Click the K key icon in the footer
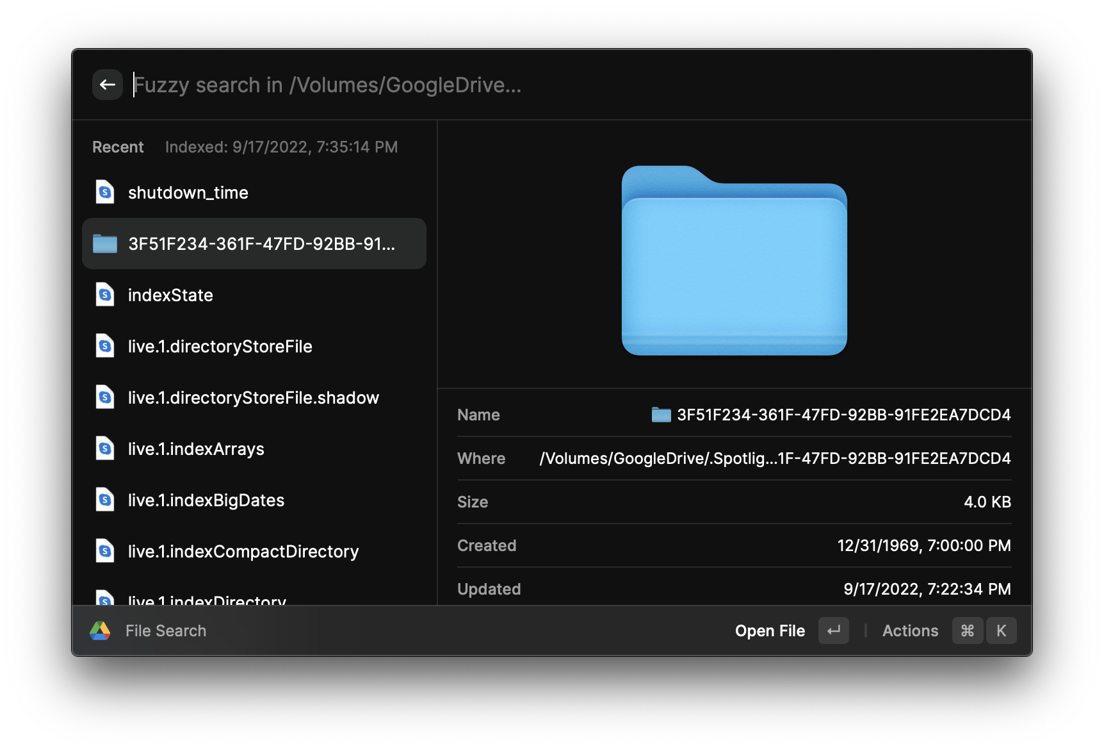1104x751 pixels. coord(1002,630)
